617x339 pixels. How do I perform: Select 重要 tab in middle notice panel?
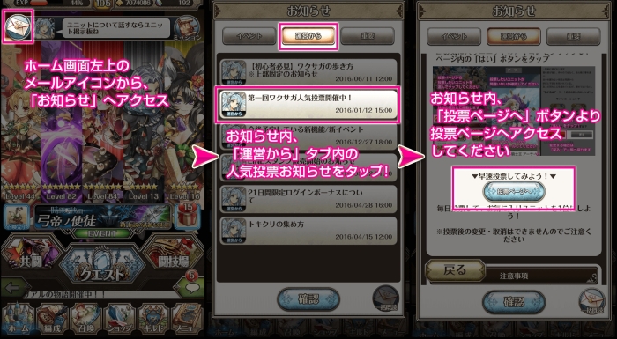368,36
